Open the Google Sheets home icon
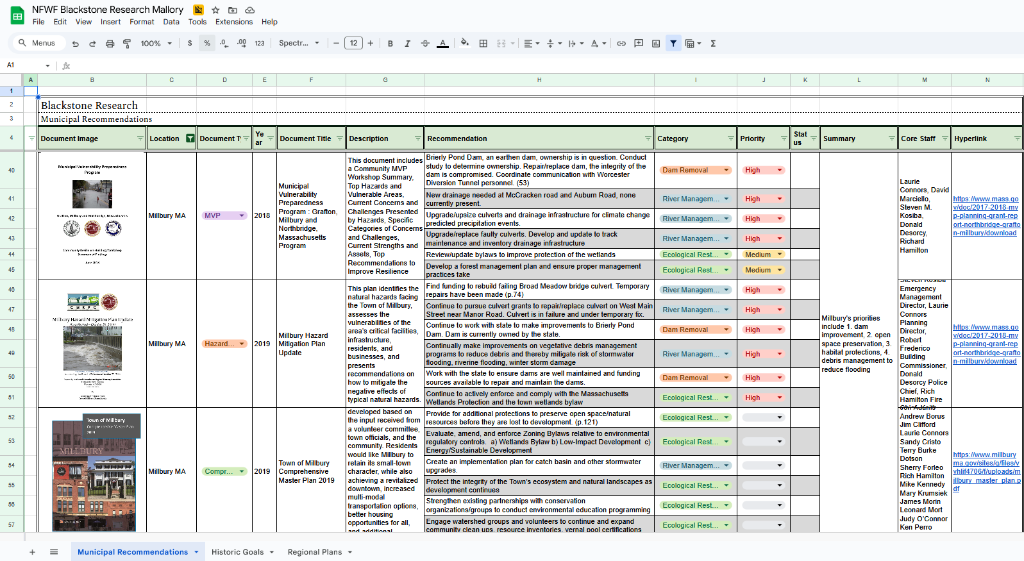The image size is (1024, 561). click(x=17, y=15)
